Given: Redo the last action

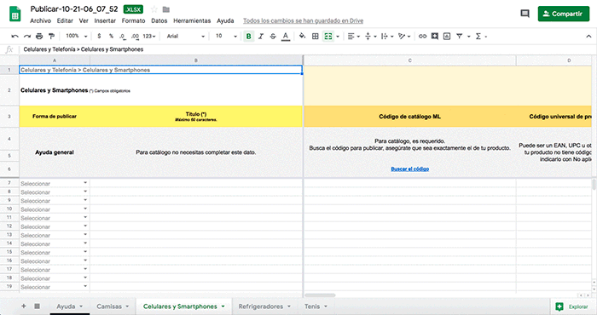Looking at the screenshot, I should tap(27, 36).
